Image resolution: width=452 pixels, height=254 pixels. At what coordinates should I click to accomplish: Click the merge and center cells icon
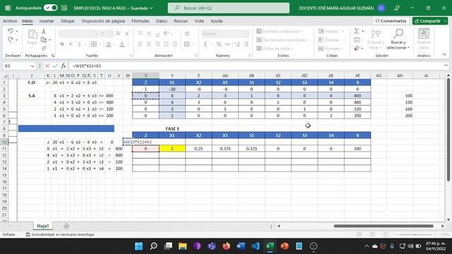coord(186,44)
